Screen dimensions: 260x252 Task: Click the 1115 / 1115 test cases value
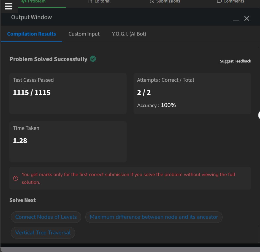(32, 92)
